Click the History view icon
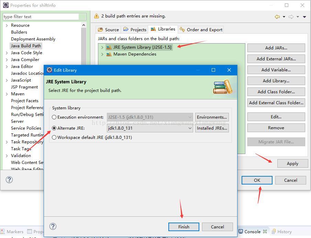The width and height of the screenshot is (311, 238). pos(274,231)
